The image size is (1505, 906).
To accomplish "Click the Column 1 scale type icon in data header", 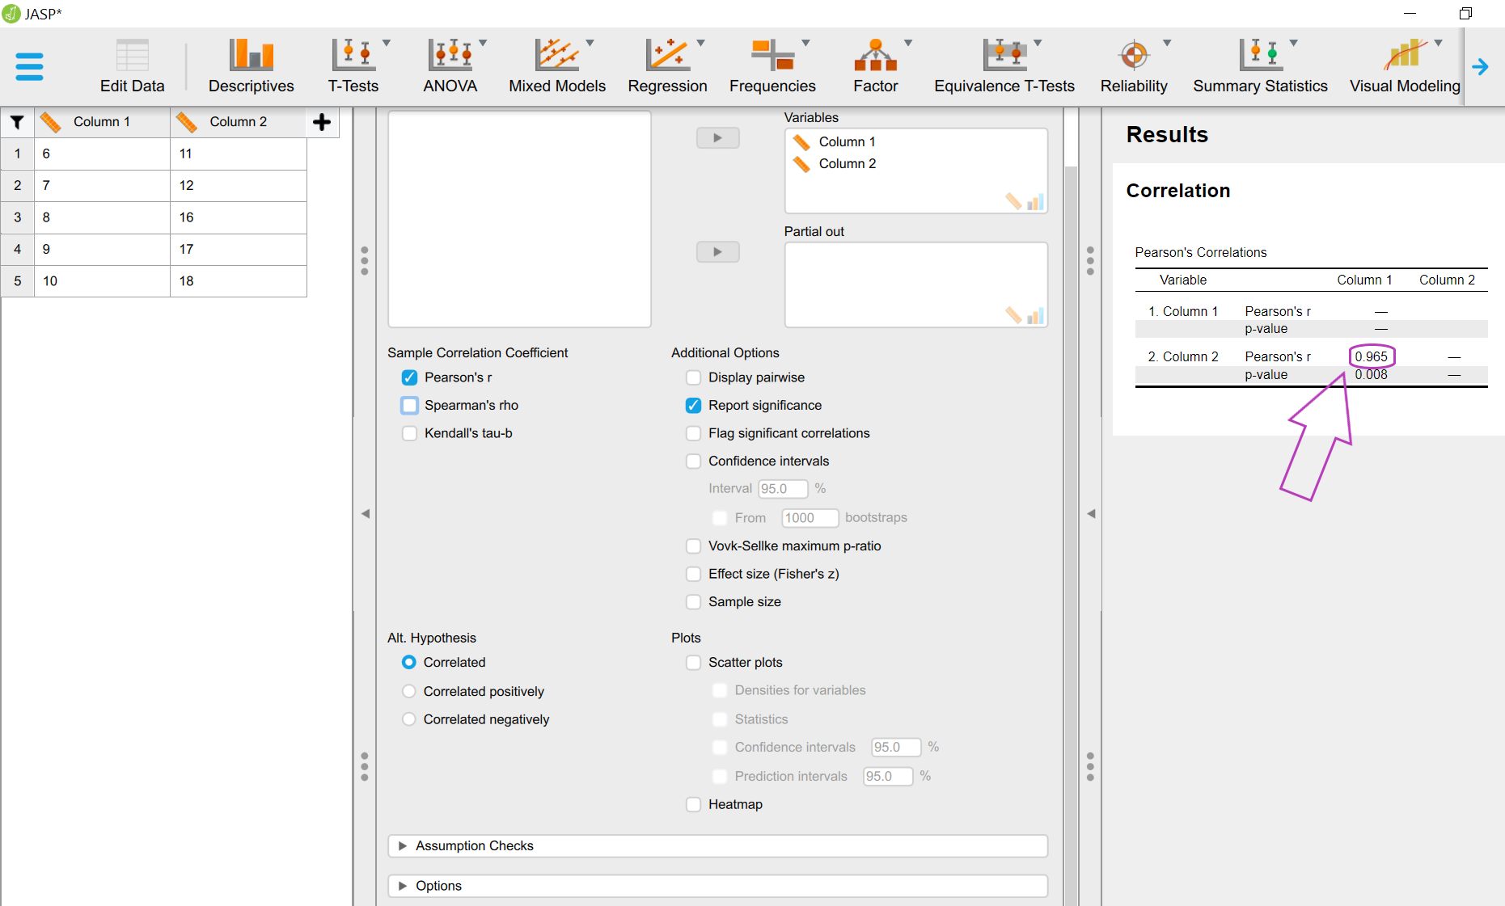I will (50, 122).
